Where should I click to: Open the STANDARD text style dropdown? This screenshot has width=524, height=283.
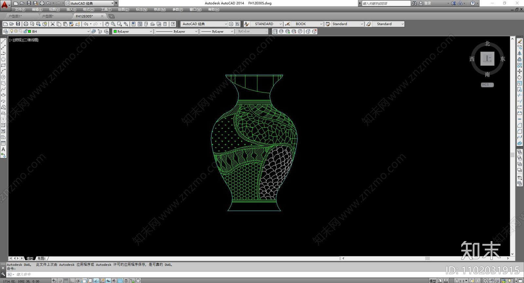(x=280, y=24)
